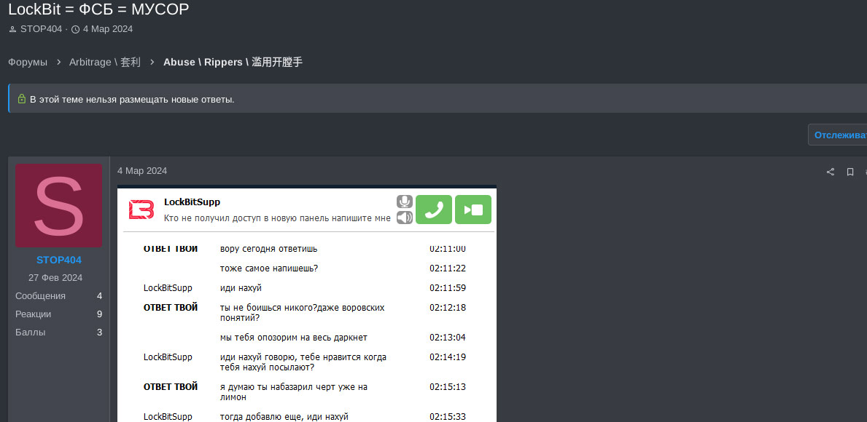Viewport: 867px width, 422px height.
Task: Click the clock icon next to thread date
Action: pos(75,30)
